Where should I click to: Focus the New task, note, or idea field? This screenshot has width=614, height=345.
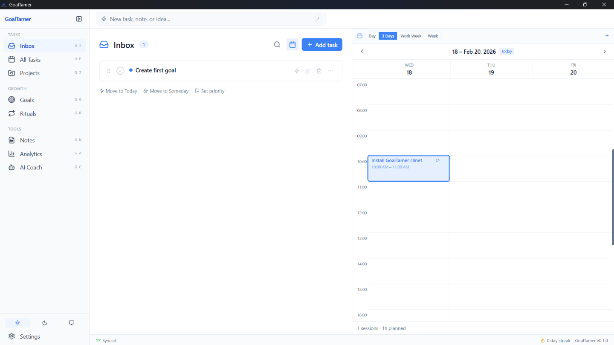click(211, 19)
